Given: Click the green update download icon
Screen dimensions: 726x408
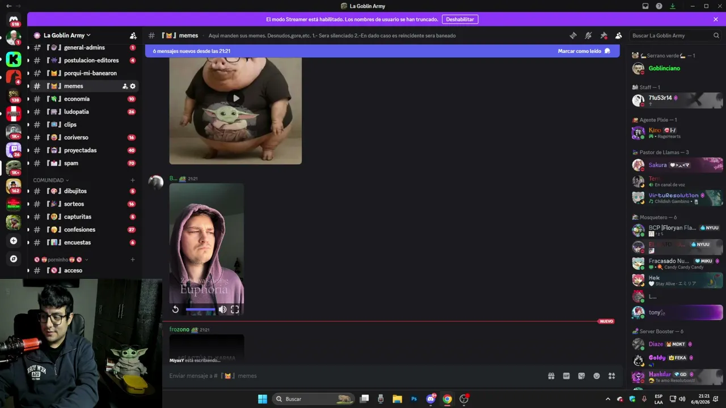Looking at the screenshot, I should (x=673, y=6).
